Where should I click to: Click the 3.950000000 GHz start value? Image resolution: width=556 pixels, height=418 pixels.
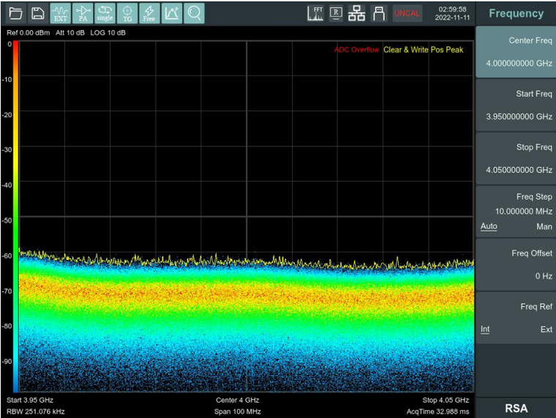coord(519,116)
